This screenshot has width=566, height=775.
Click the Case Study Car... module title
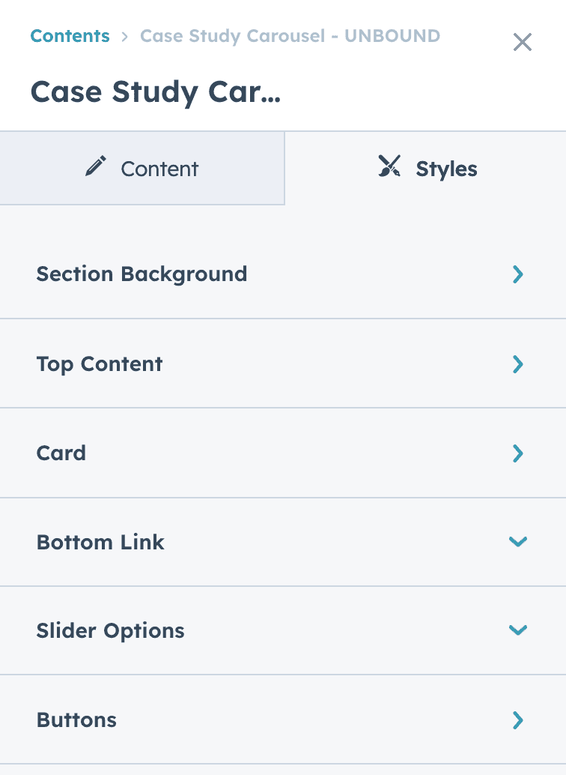[155, 91]
